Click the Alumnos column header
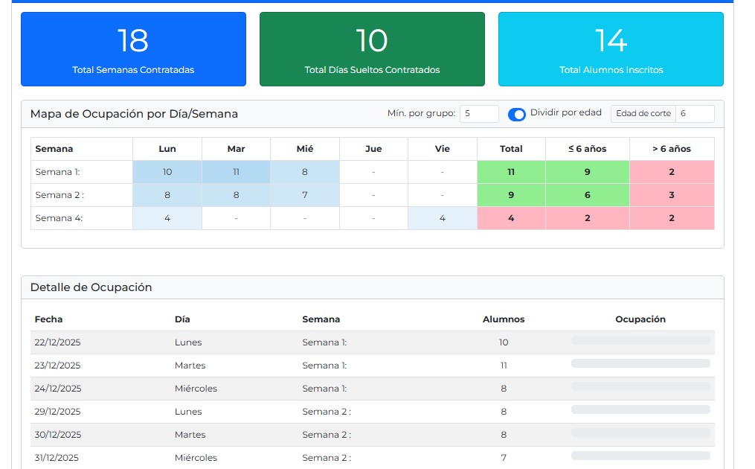The height and width of the screenshot is (469, 755). pyautogui.click(x=504, y=319)
